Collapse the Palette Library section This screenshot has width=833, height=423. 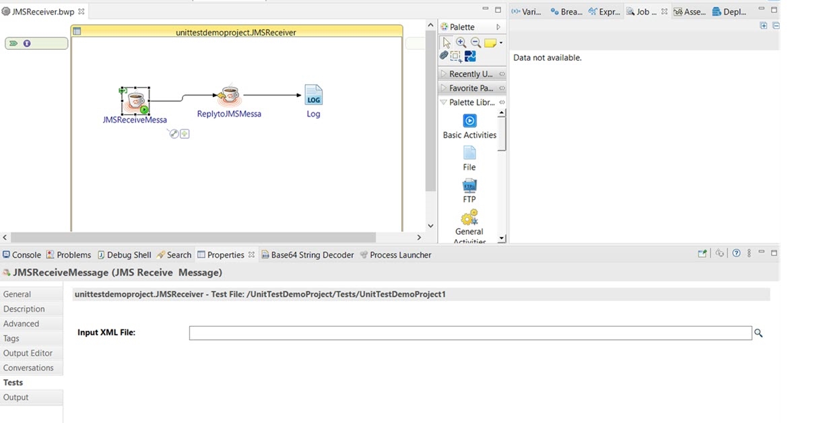click(x=443, y=102)
